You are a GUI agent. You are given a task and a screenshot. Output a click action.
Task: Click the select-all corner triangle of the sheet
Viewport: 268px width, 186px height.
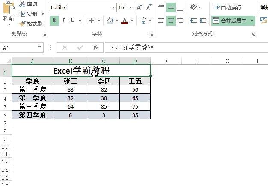[x=9, y=61]
